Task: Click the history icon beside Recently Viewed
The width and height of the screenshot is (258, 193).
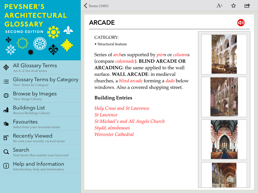Action: tap(6, 138)
